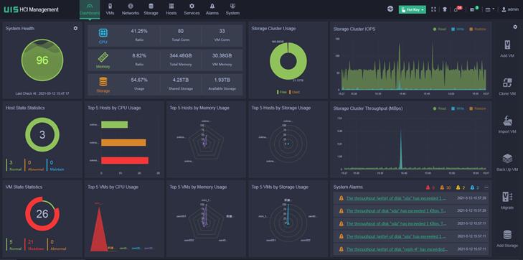The width and height of the screenshot is (523, 260).
Task: Open the task list icon with green badge
Action: pos(473,9)
